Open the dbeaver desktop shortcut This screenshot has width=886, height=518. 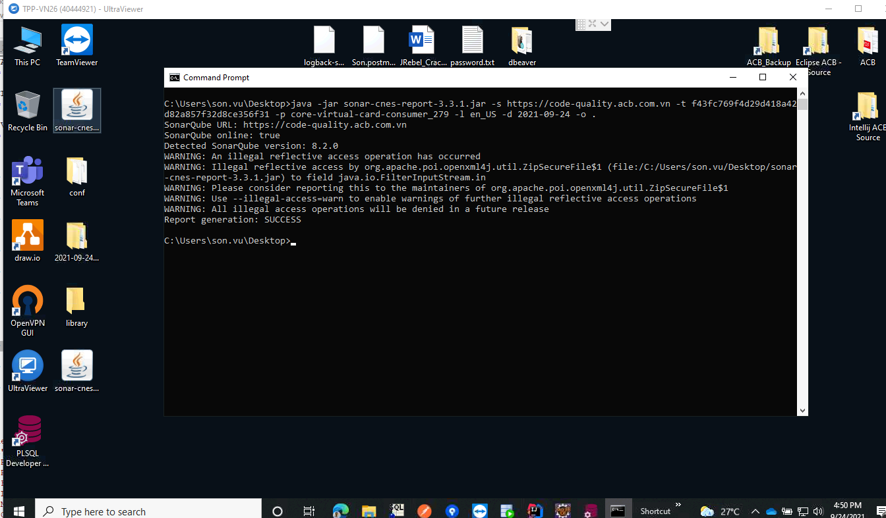(x=522, y=41)
